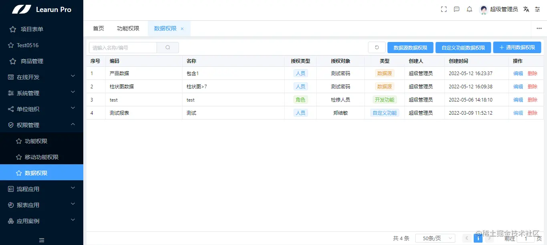Click the Learun Pro logo

[x=41, y=9]
